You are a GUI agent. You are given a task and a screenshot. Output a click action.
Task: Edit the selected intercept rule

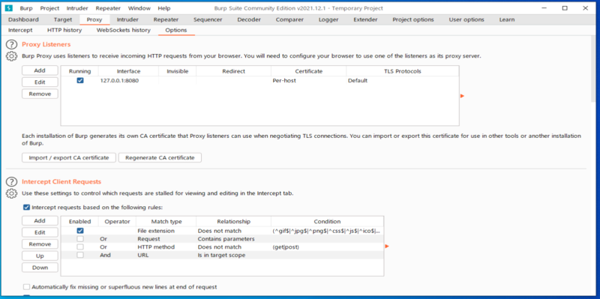40,232
